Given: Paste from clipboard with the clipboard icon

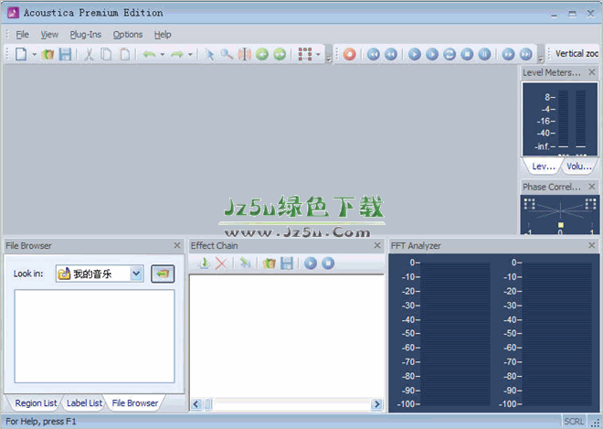Looking at the screenshot, I should pyautogui.click(x=124, y=54).
